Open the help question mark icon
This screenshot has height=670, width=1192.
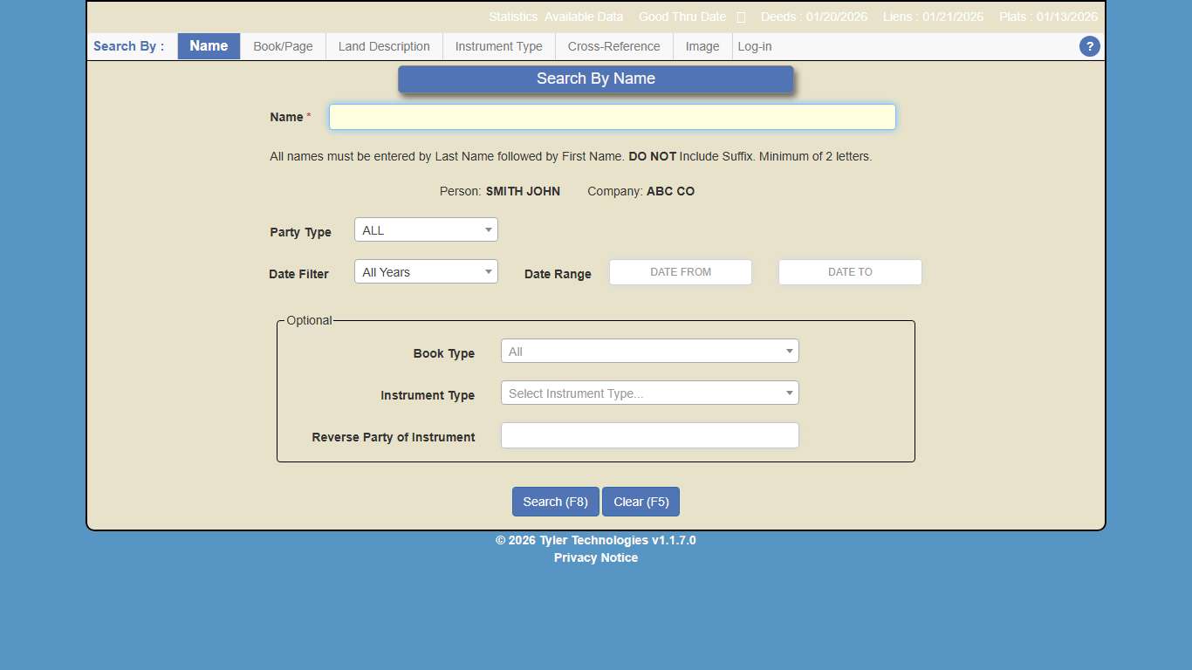tap(1089, 46)
